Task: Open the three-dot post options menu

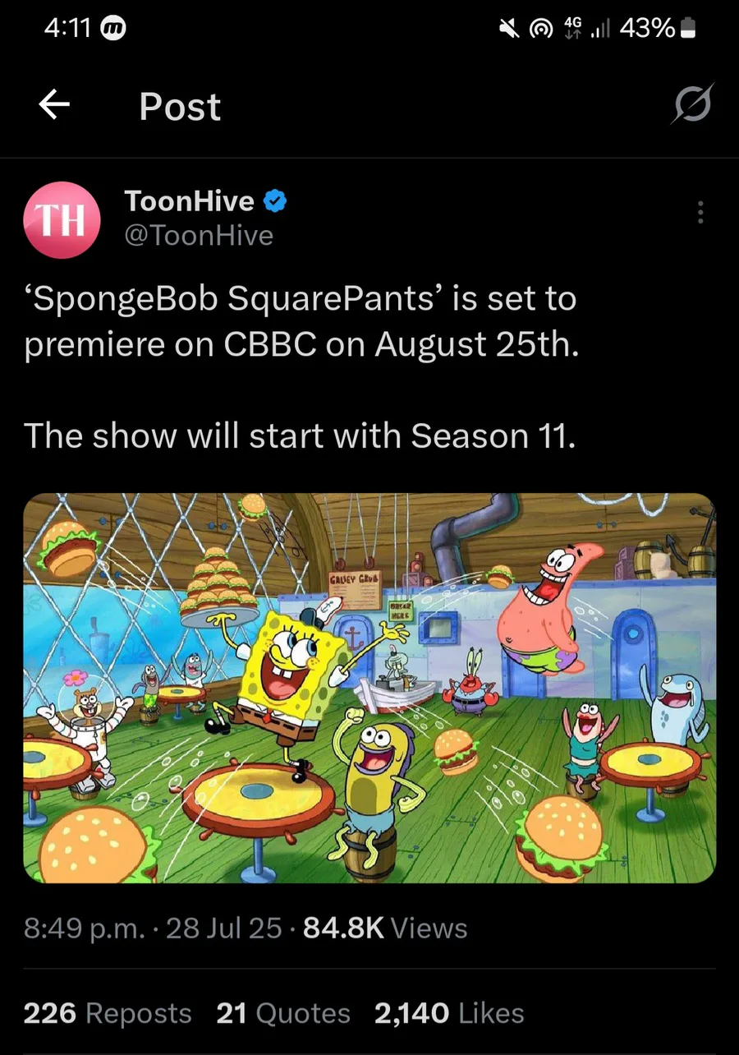Action: (700, 212)
